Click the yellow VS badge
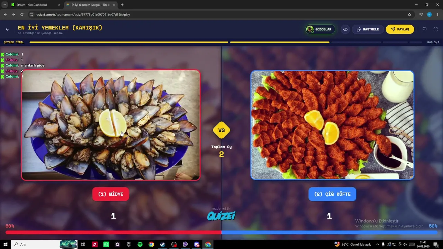Screen dimensions: 443x249 (221, 130)
